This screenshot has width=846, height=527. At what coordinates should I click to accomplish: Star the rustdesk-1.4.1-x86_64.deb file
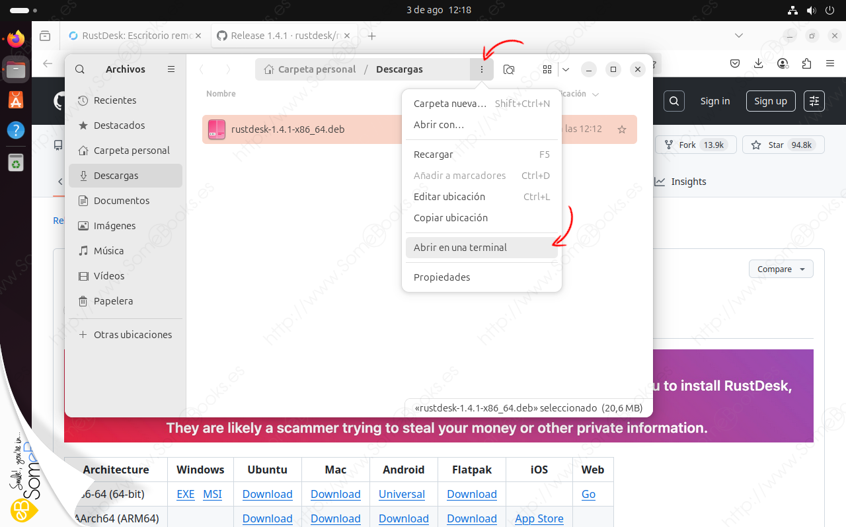[x=622, y=129]
